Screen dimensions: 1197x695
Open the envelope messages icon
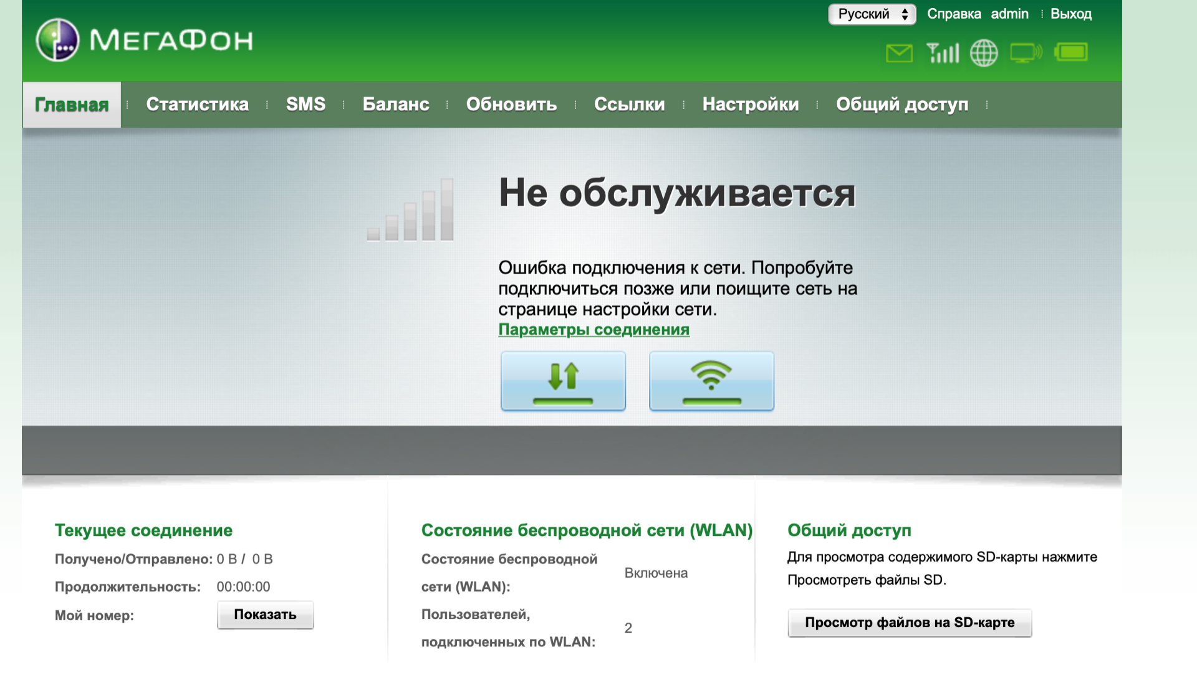899,54
